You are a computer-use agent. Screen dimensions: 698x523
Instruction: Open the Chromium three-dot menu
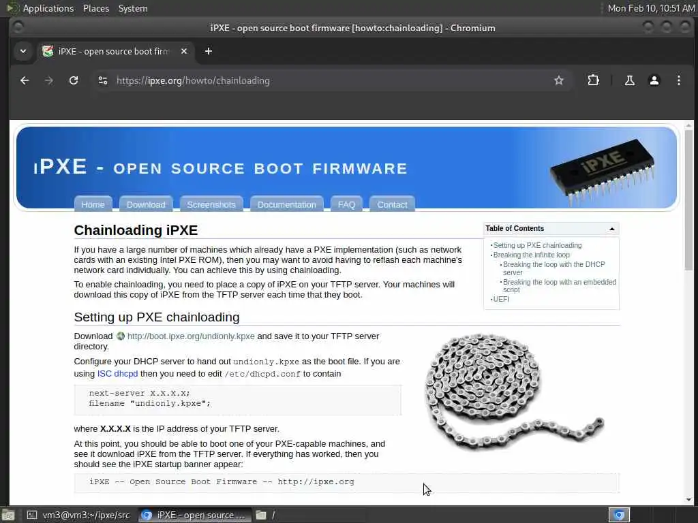pyautogui.click(x=678, y=80)
